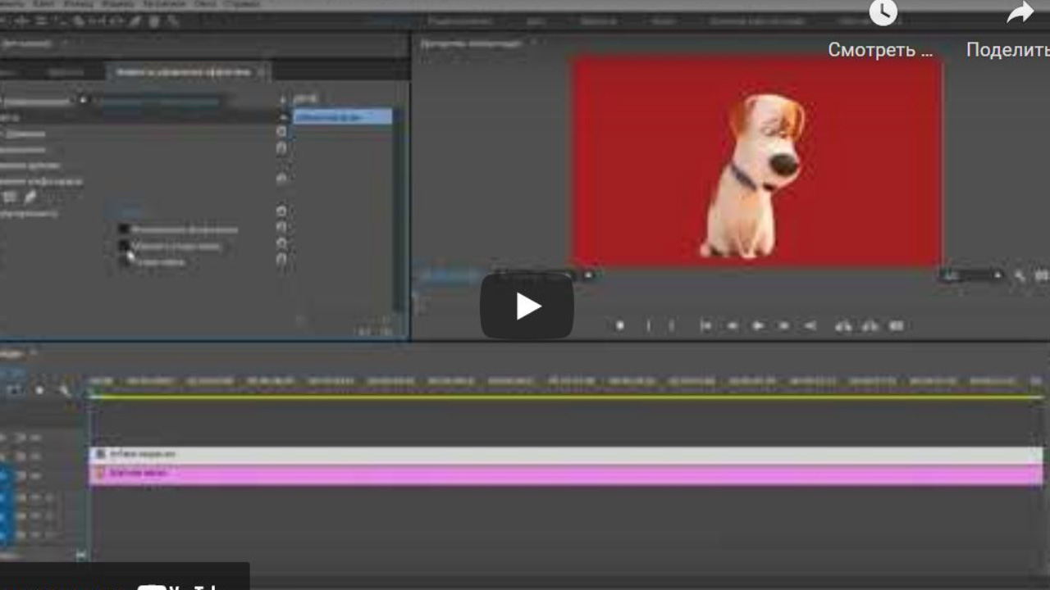Screen dimensions: 1050x590
Task: Click the Watch later clock icon
Action: coord(883,13)
